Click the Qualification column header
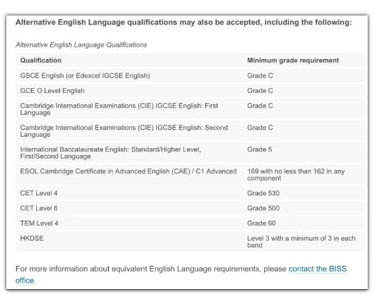The image size is (379, 306). [x=41, y=61]
